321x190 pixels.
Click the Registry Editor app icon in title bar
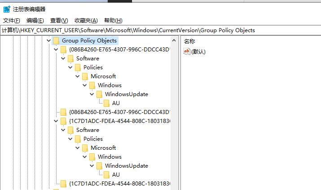pos(7,9)
